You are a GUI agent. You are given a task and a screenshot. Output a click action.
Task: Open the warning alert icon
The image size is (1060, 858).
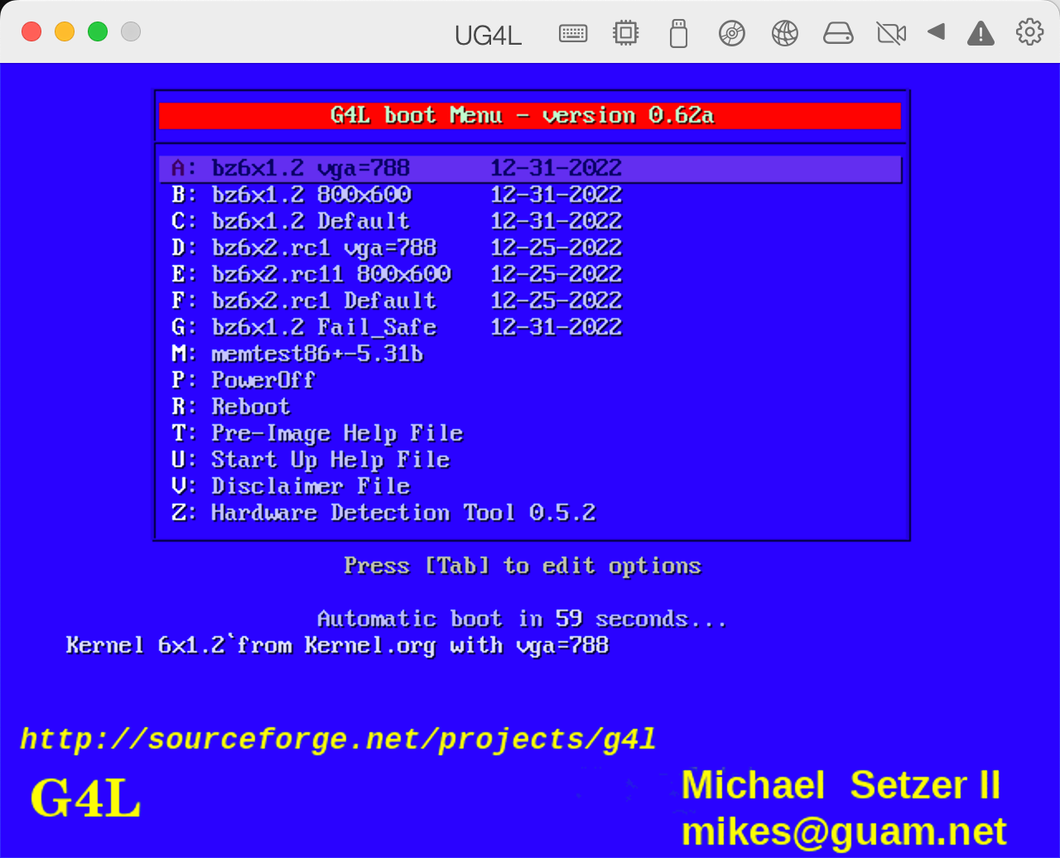[x=980, y=33]
